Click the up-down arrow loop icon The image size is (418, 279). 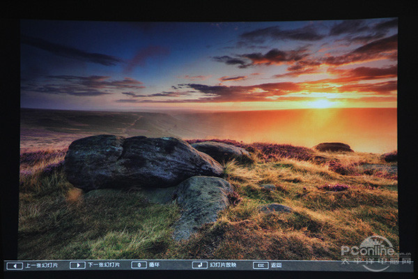[139, 265]
